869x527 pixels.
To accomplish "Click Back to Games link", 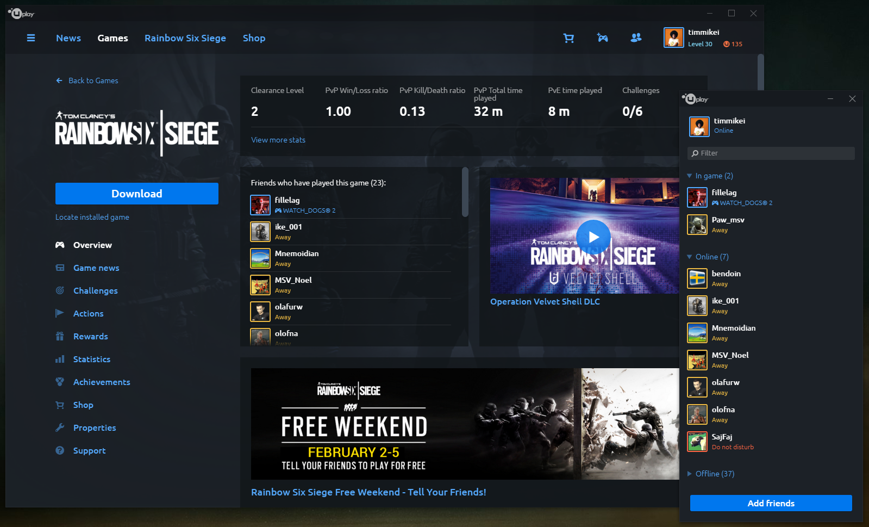I will pos(93,80).
